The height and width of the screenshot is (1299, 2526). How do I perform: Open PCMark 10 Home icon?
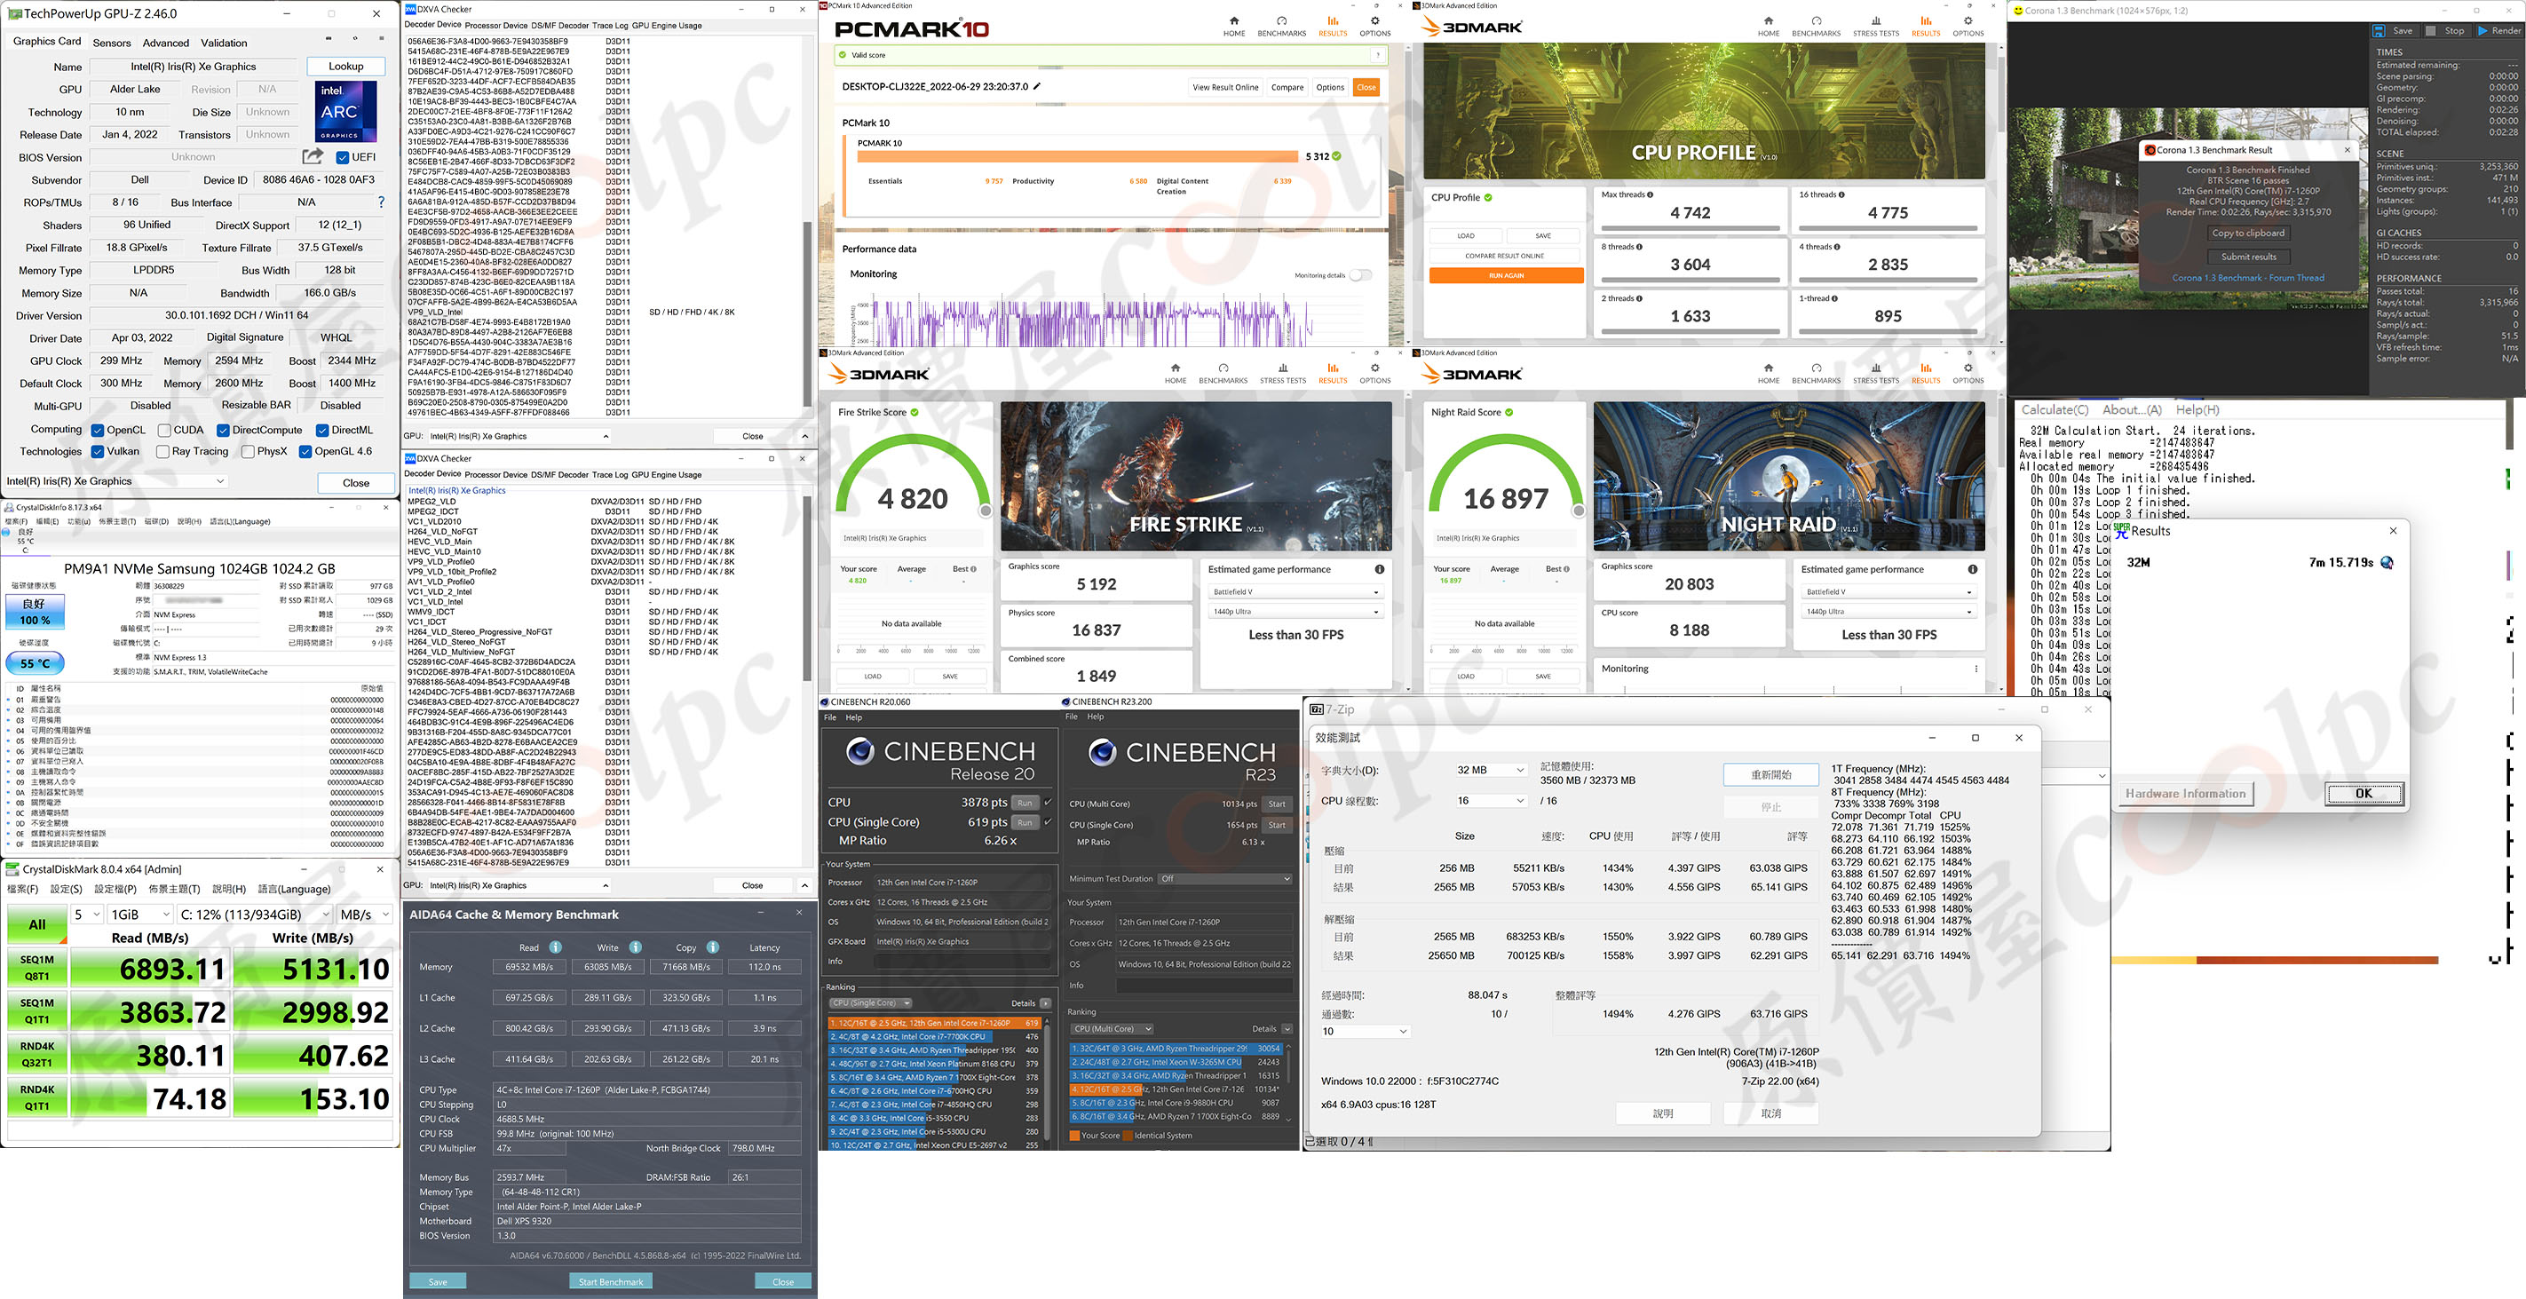pyautogui.click(x=1233, y=20)
